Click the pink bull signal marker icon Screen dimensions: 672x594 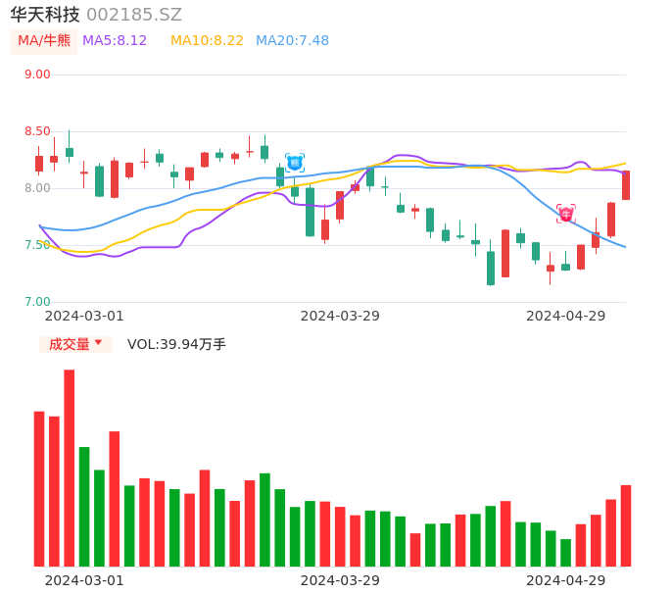[565, 214]
